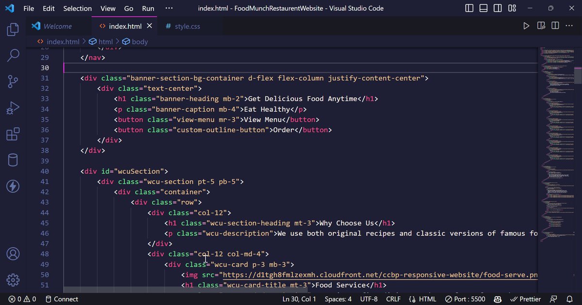Open the Run menu

tap(148, 8)
